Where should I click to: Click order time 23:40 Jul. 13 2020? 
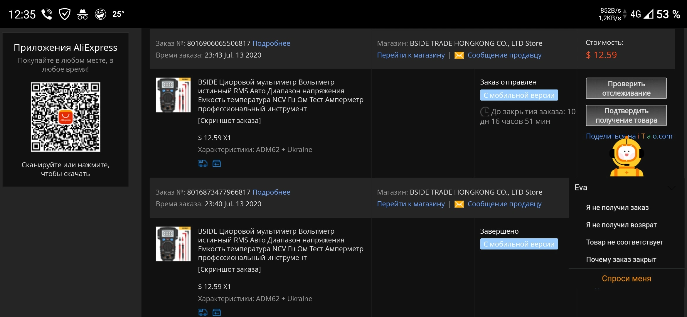point(233,204)
